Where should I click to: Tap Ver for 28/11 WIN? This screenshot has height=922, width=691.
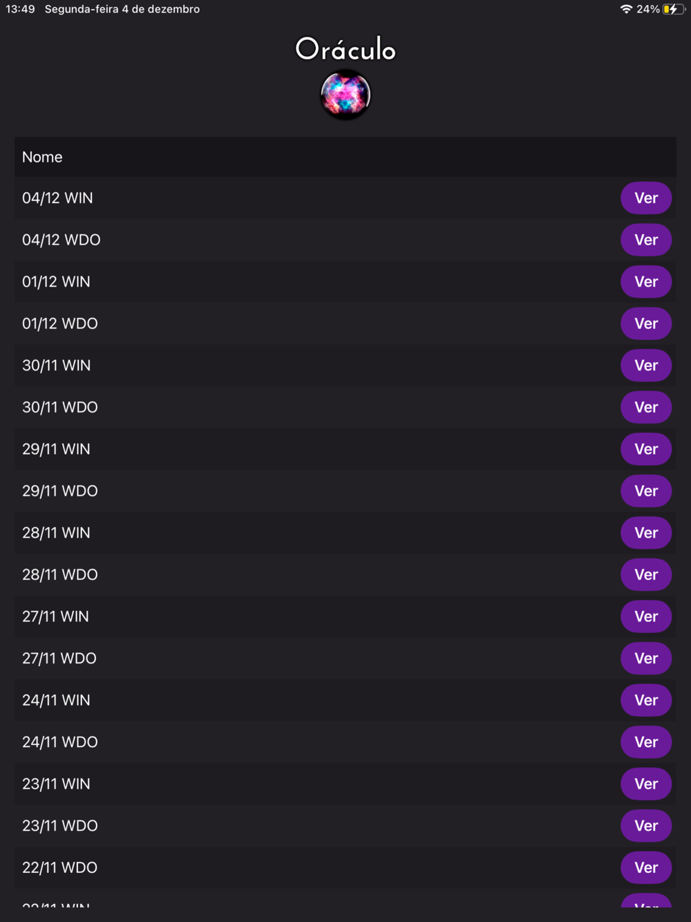tap(646, 533)
